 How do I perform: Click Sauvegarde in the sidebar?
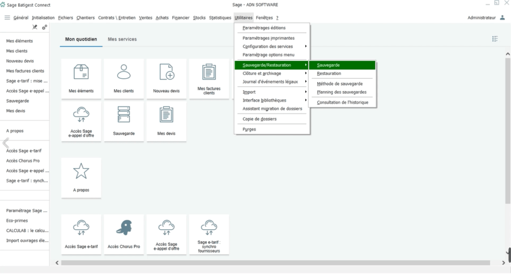tap(17, 101)
